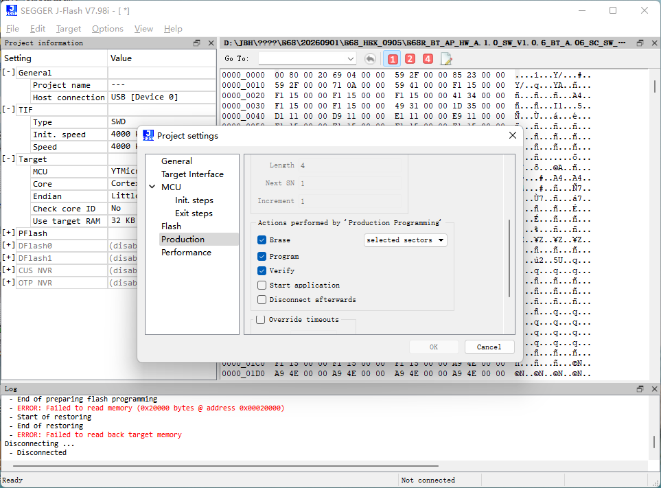
Task: Open the View menu
Action: click(x=143, y=29)
